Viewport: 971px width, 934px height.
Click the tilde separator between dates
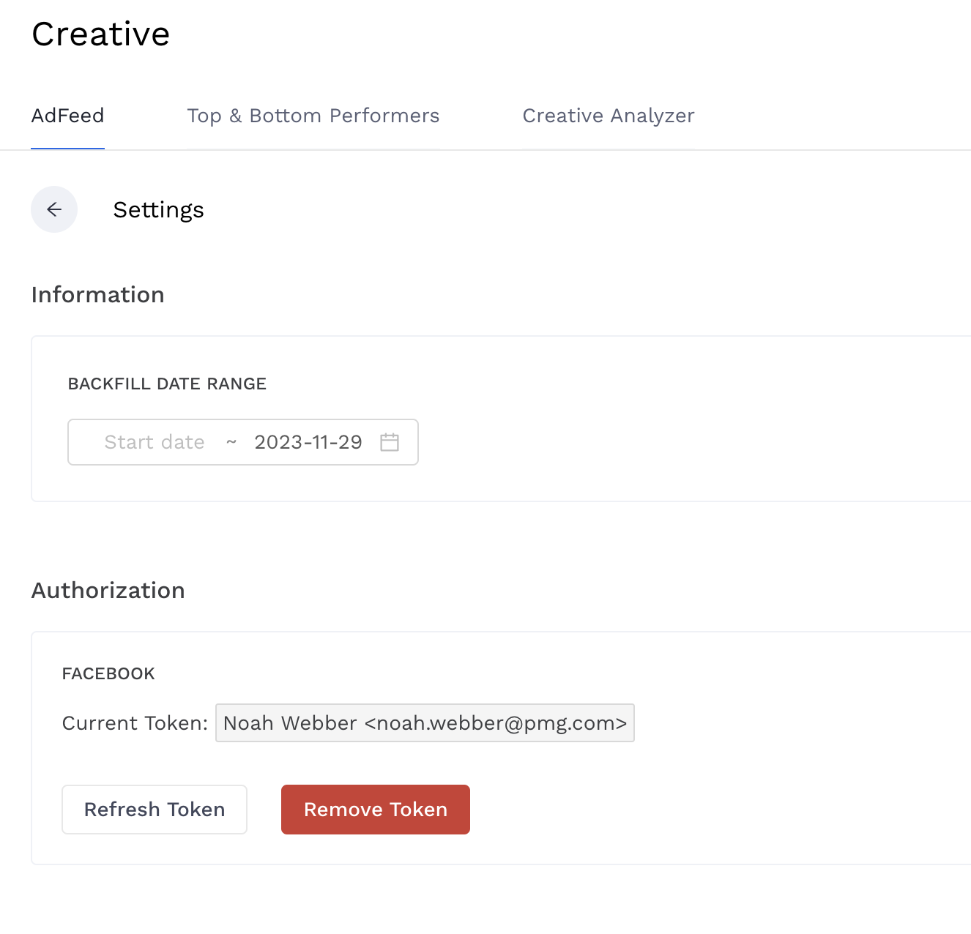click(231, 442)
